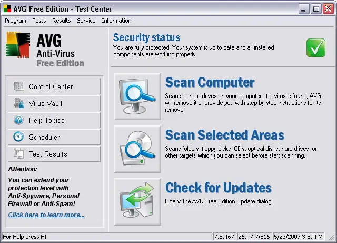Image resolution: width=337 pixels, height=243 pixels.
Task: Close the AVG Test Center window
Action: (329, 9)
